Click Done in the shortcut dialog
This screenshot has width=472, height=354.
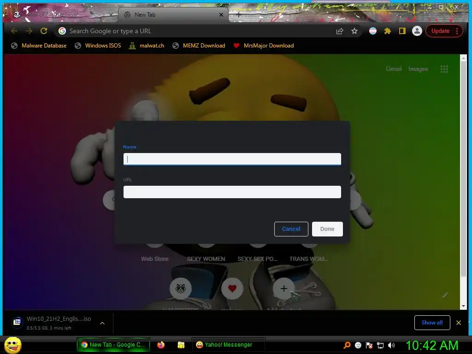click(x=327, y=229)
